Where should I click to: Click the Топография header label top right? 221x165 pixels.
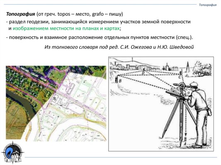click(208, 5)
